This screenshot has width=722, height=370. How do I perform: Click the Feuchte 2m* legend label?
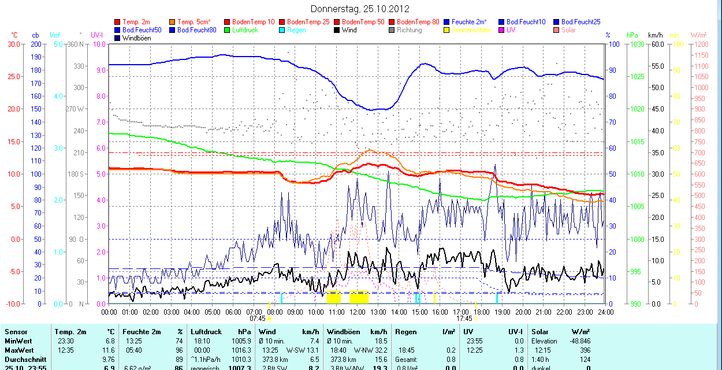(x=469, y=22)
